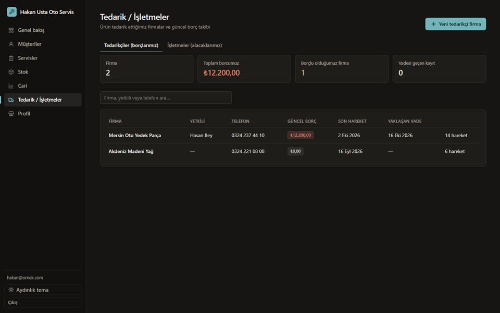Screen dimensions: 500x313
Task: Click the Servisler clipboard icon
Action: [11, 58]
